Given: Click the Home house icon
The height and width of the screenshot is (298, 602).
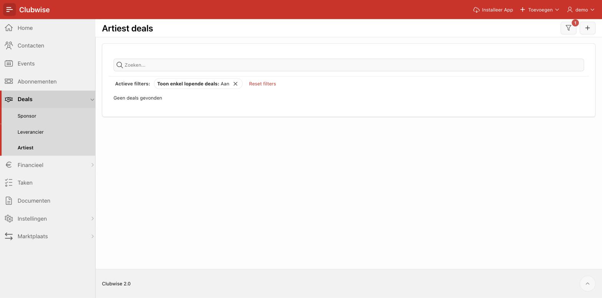Looking at the screenshot, I should pos(9,28).
